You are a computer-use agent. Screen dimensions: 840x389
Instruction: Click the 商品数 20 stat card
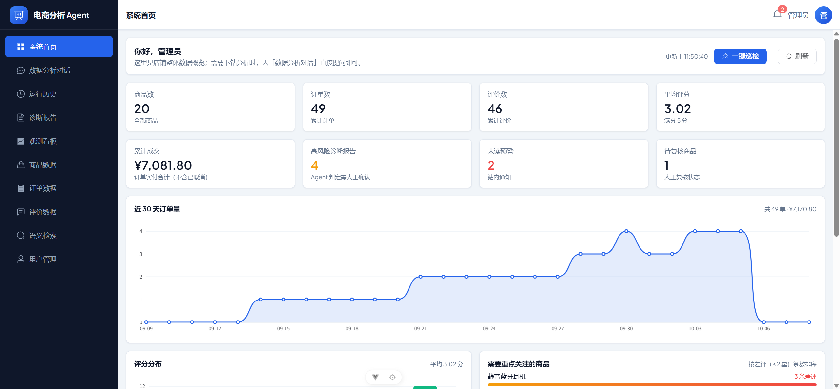(210, 107)
